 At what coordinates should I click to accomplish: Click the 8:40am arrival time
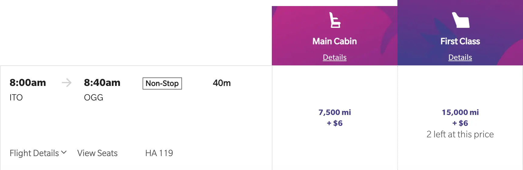click(102, 83)
